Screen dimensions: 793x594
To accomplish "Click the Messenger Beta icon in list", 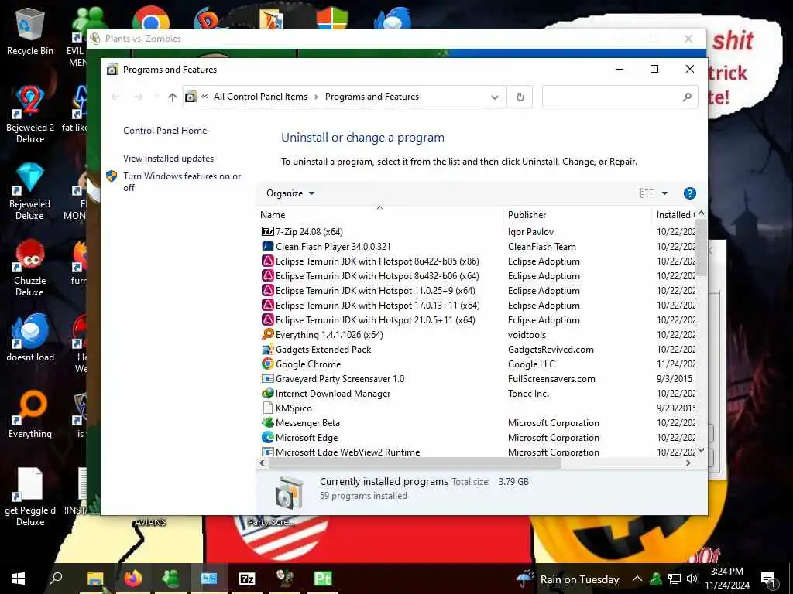I will click(x=267, y=422).
